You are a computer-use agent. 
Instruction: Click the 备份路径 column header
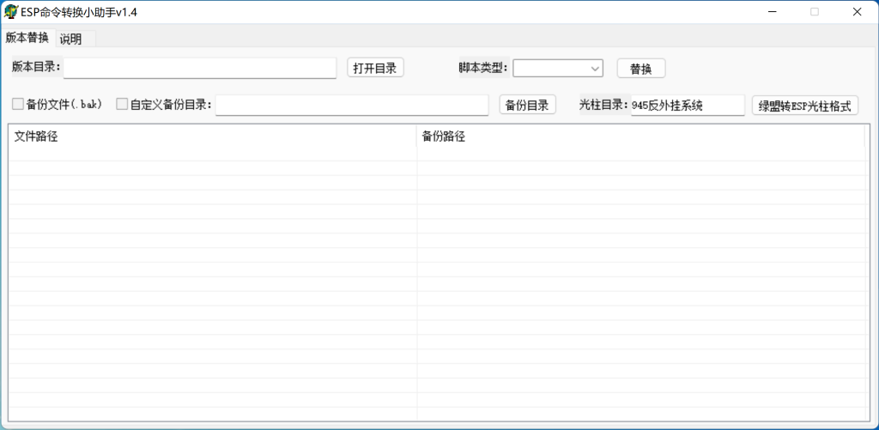[x=640, y=136]
